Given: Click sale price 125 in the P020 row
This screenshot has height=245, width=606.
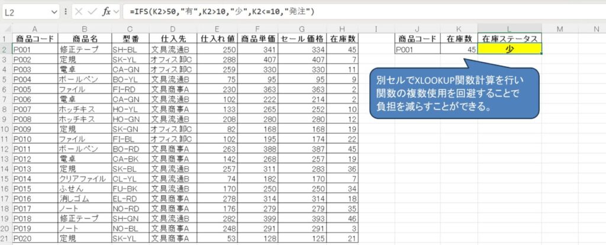Looking at the screenshot, I should [x=302, y=238].
